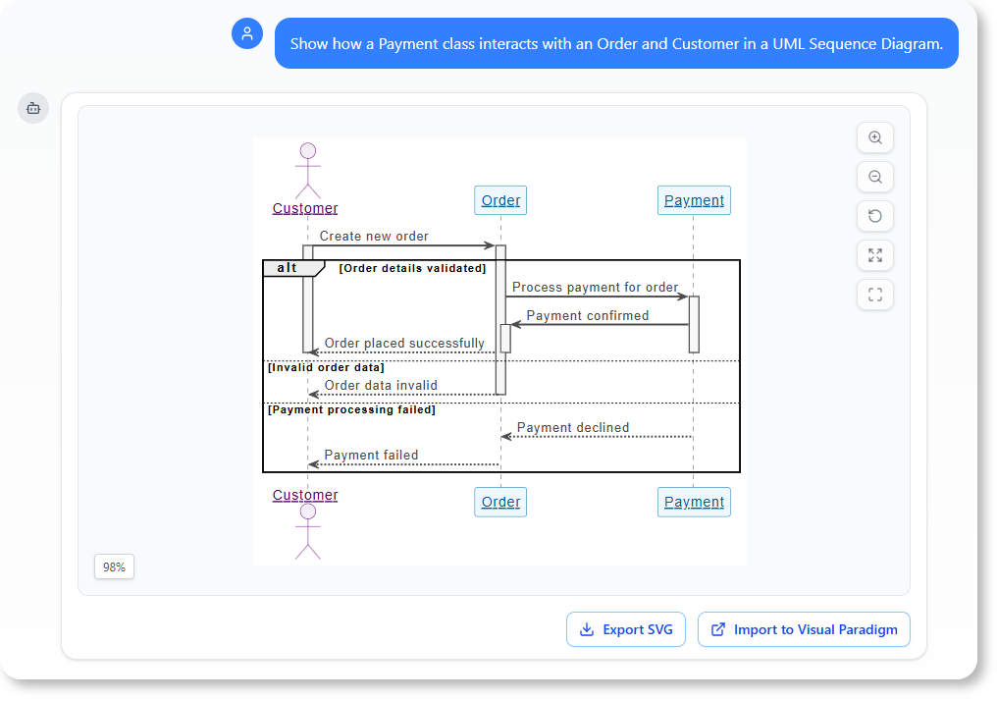Click the fit-to-frame view icon
This screenshot has width=997, height=701.
tap(874, 295)
